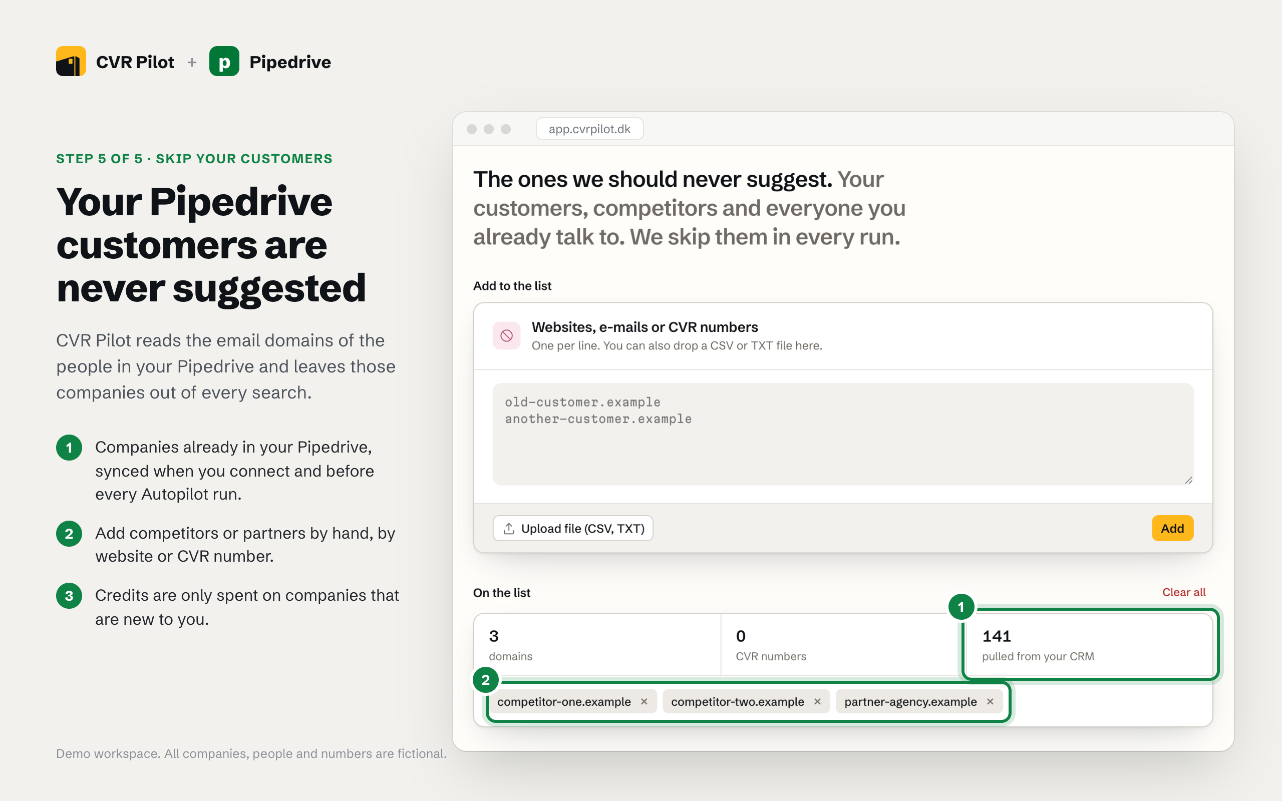Image resolution: width=1282 pixels, height=801 pixels.
Task: Select the 141 pulled from your CRM stat
Action: 1089,645
